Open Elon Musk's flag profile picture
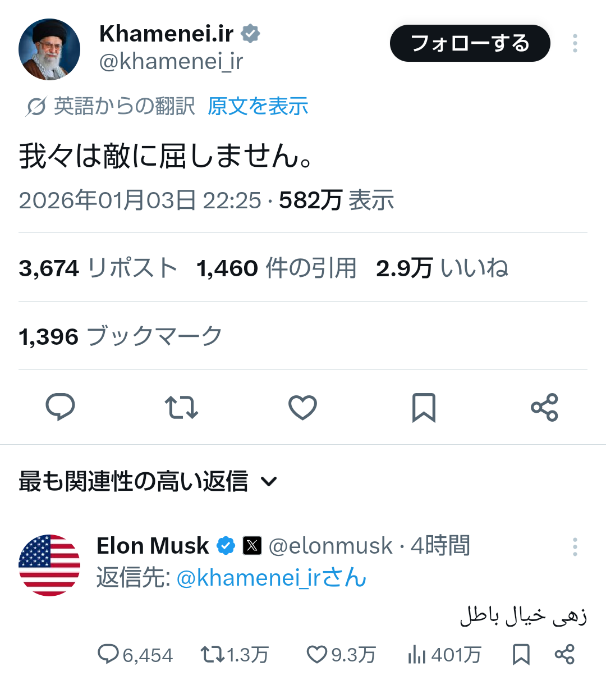Viewport: 606px width, 680px height. tap(49, 565)
